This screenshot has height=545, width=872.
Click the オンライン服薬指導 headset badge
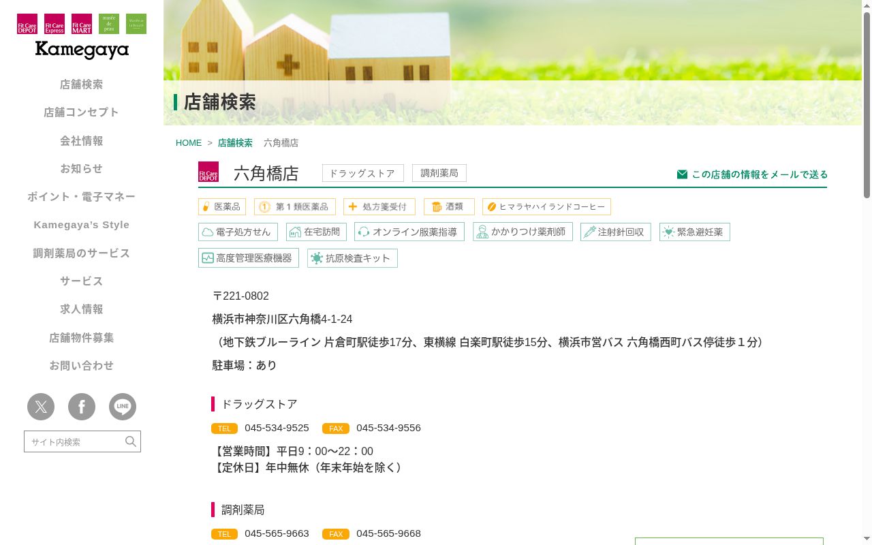coord(409,232)
